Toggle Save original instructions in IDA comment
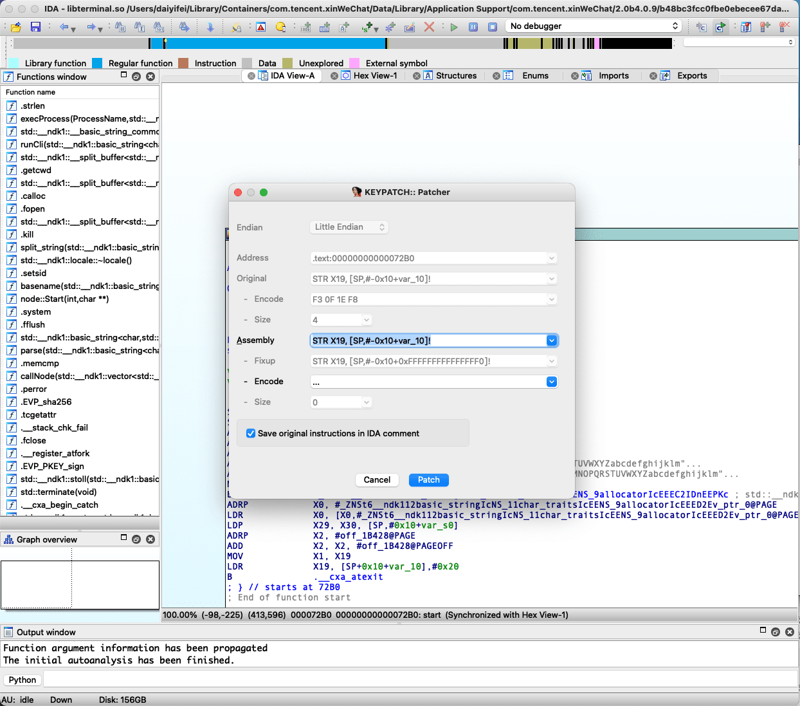Image resolution: width=800 pixels, height=706 pixels. click(251, 433)
